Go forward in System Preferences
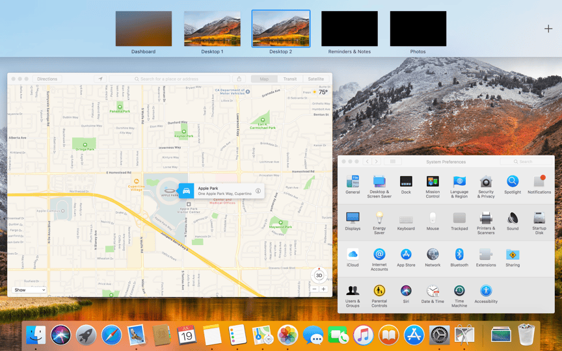 tap(377, 162)
